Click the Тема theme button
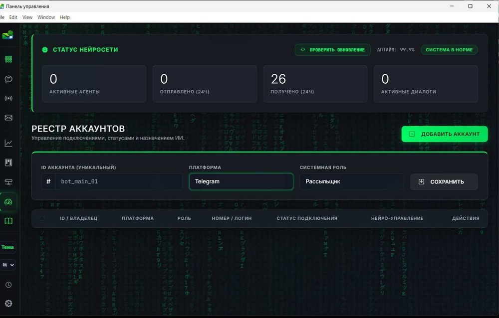Viewport: 499px width, 318px height. tap(7, 247)
